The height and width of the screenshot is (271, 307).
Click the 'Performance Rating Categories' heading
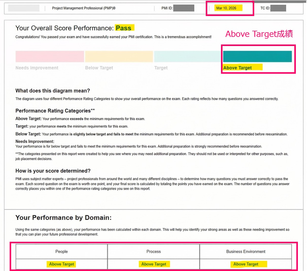tap(55, 111)
